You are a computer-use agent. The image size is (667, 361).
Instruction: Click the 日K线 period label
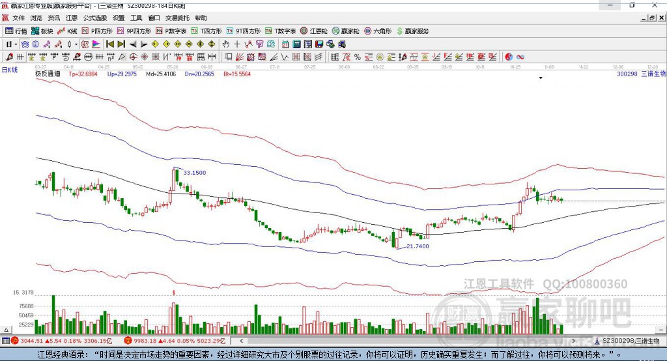(10, 69)
